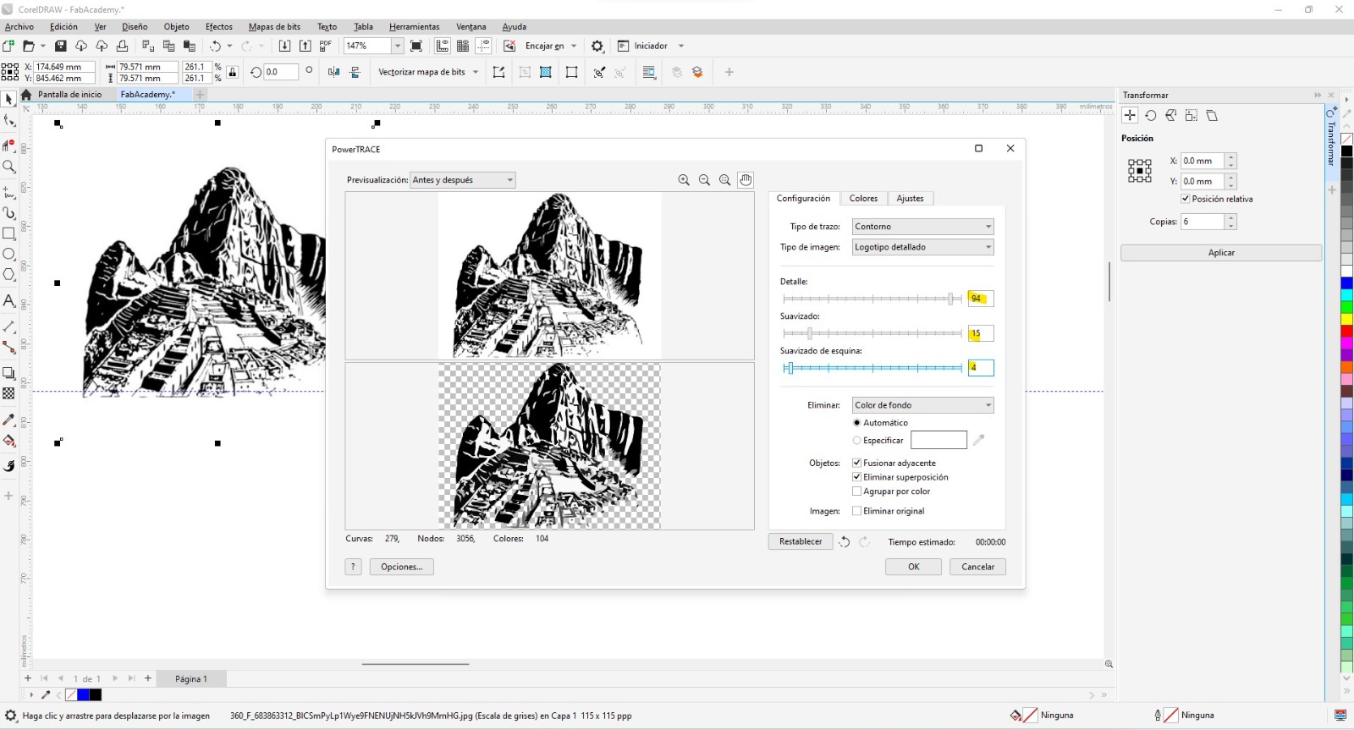Click the rotate icon in Transformar panel

[x=1151, y=116]
